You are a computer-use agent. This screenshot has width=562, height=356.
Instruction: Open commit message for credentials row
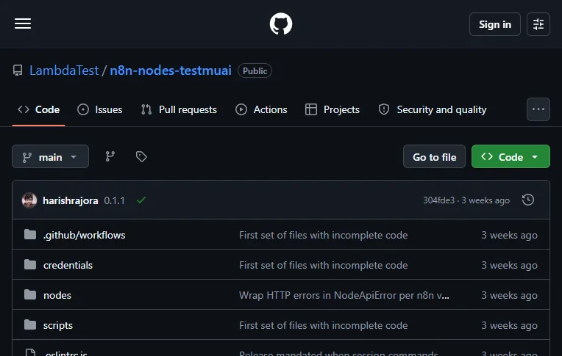click(x=323, y=265)
